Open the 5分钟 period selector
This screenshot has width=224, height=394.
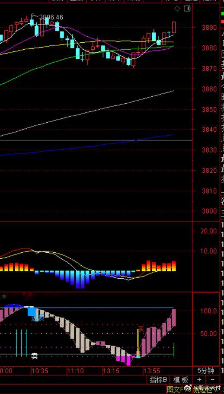206,371
